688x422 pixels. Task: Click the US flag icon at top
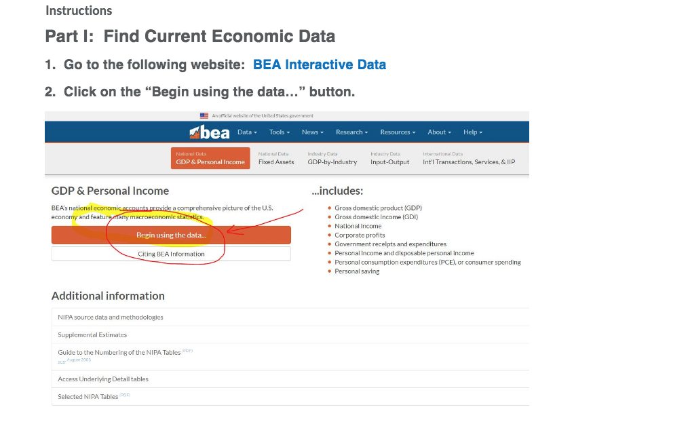[204, 116]
